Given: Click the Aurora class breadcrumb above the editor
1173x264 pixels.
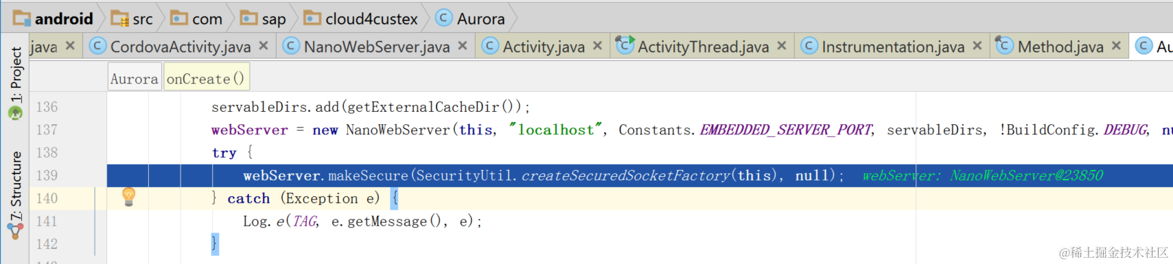Looking at the screenshot, I should click(x=135, y=79).
